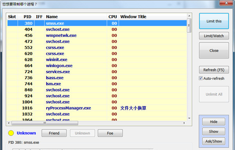Select the ryProcessManager.exe process
Viewport: 235px width, 150px height.
tap(97, 108)
